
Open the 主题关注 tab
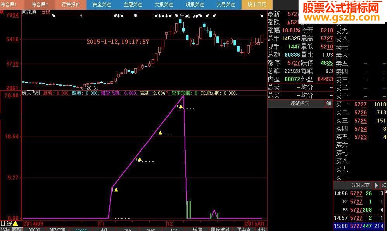tap(133, 4)
